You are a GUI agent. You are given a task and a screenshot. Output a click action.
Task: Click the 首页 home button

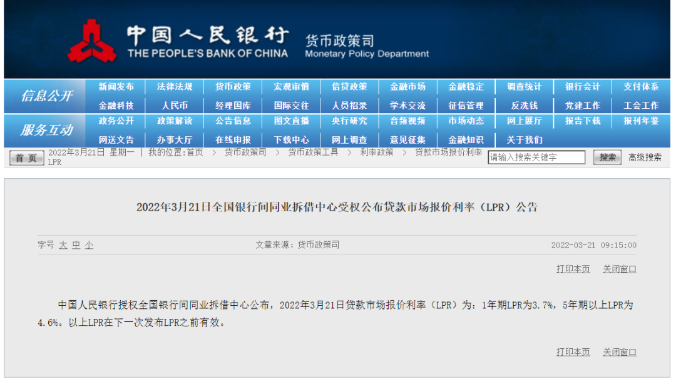click(26, 158)
